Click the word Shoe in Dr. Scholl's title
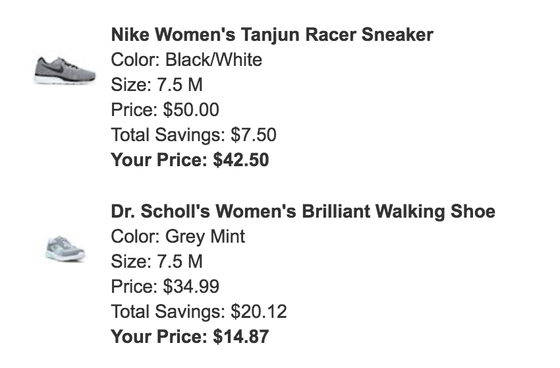Image resolution: width=560 pixels, height=368 pixels. pos(473,211)
